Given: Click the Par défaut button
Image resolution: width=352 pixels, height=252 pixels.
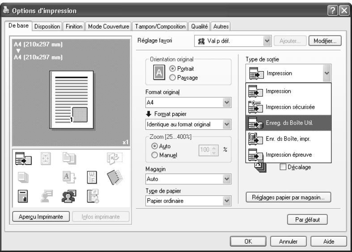Looking at the screenshot, I should pos(307,219).
